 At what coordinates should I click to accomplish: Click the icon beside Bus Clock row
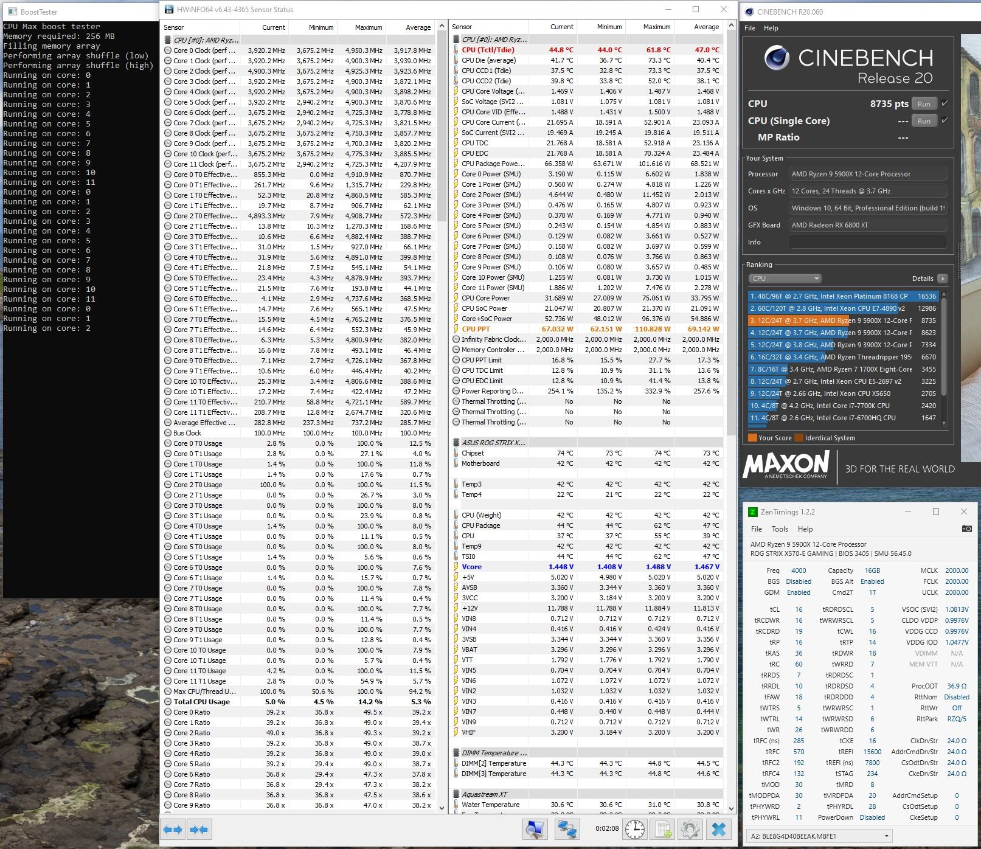coord(168,433)
